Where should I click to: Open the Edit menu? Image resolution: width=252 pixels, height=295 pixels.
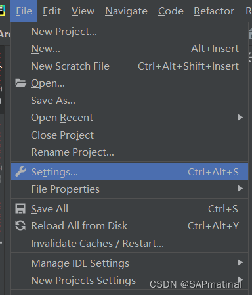pyautogui.click(x=52, y=11)
